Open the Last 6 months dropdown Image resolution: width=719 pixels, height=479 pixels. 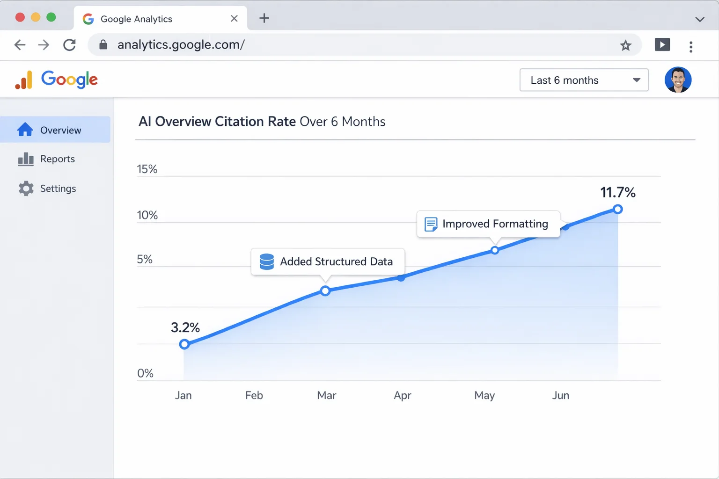coord(583,80)
